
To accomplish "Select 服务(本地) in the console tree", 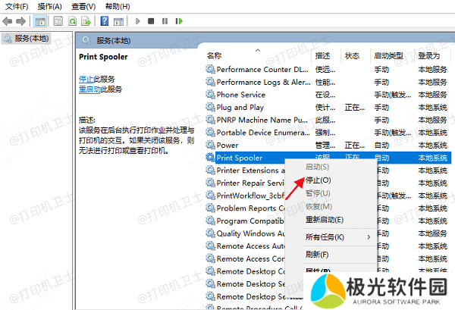I will (x=31, y=38).
